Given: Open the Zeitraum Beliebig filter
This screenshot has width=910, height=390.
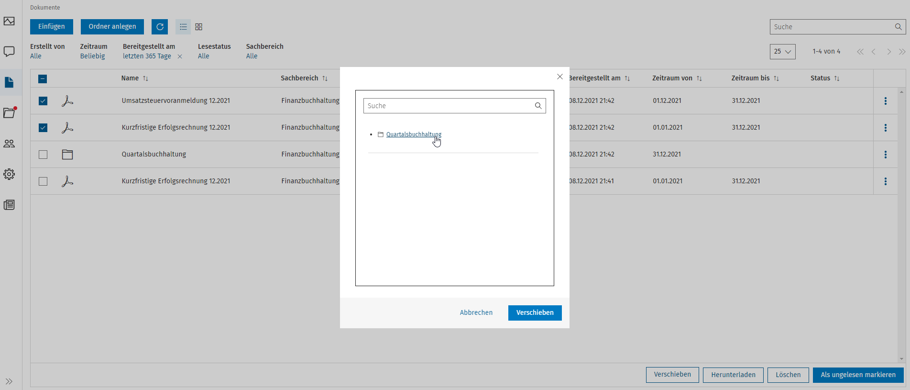Looking at the screenshot, I should [x=94, y=51].
